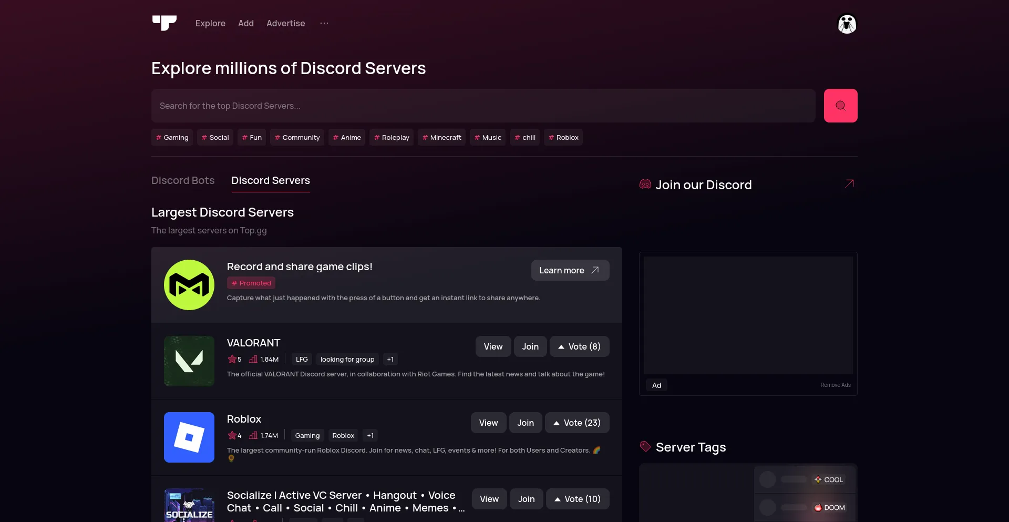Click Join on the Roblox server
Viewport: 1009px width, 522px height.
pyautogui.click(x=526, y=422)
